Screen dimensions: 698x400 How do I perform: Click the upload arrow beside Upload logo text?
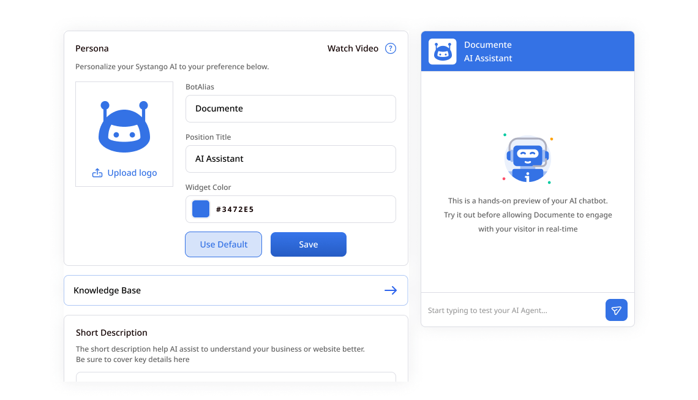(97, 173)
